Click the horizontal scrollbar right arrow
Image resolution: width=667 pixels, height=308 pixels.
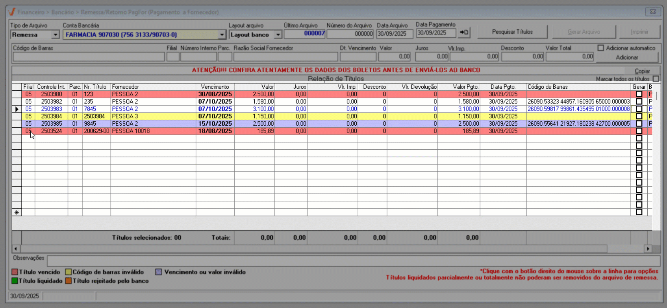648,249
